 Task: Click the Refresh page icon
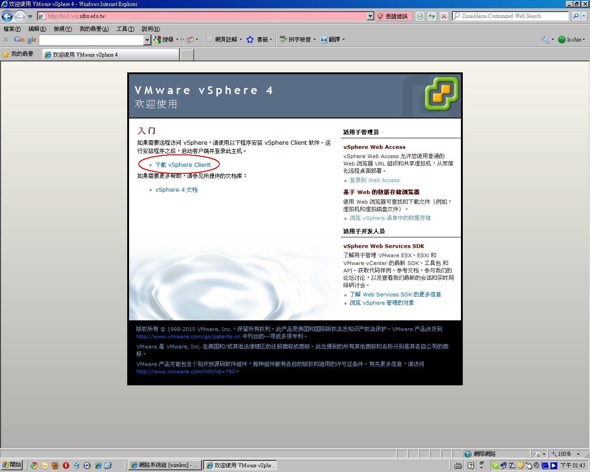(431, 16)
